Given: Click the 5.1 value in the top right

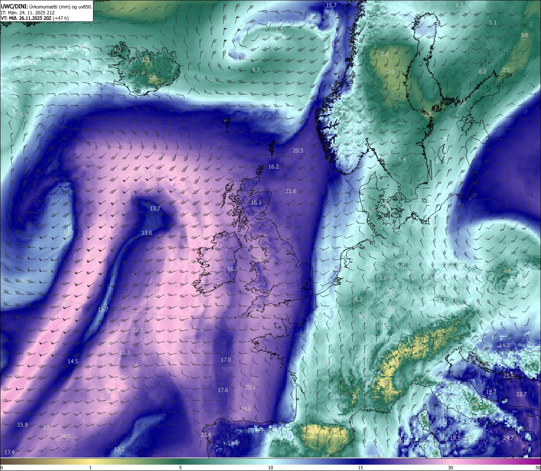Looking at the screenshot, I should [x=493, y=23].
